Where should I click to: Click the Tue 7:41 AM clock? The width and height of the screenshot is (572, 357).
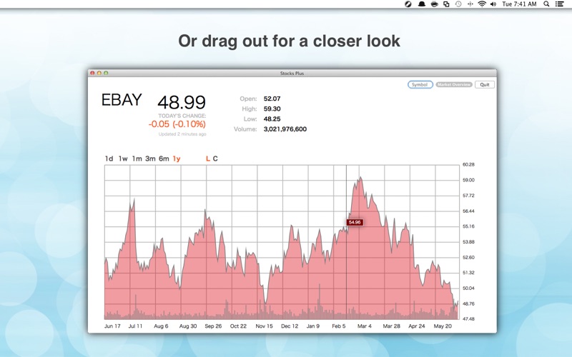[x=519, y=4]
